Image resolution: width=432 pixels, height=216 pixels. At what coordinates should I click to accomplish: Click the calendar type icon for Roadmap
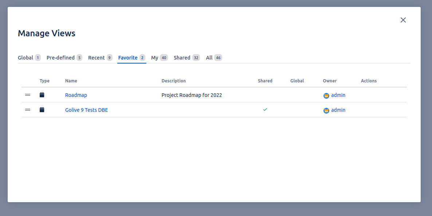(x=42, y=95)
